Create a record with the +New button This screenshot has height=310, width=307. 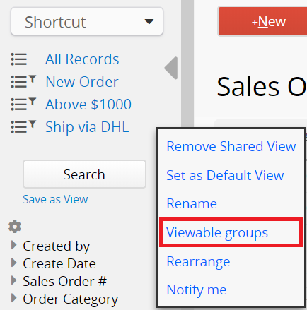(x=262, y=21)
